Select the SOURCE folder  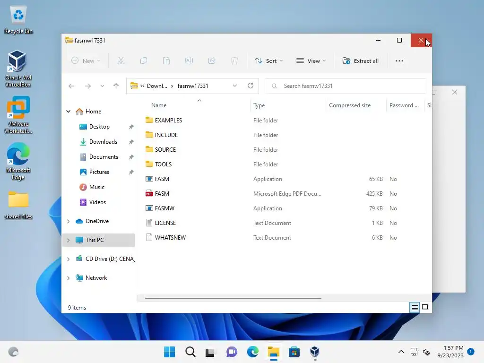pos(165,150)
